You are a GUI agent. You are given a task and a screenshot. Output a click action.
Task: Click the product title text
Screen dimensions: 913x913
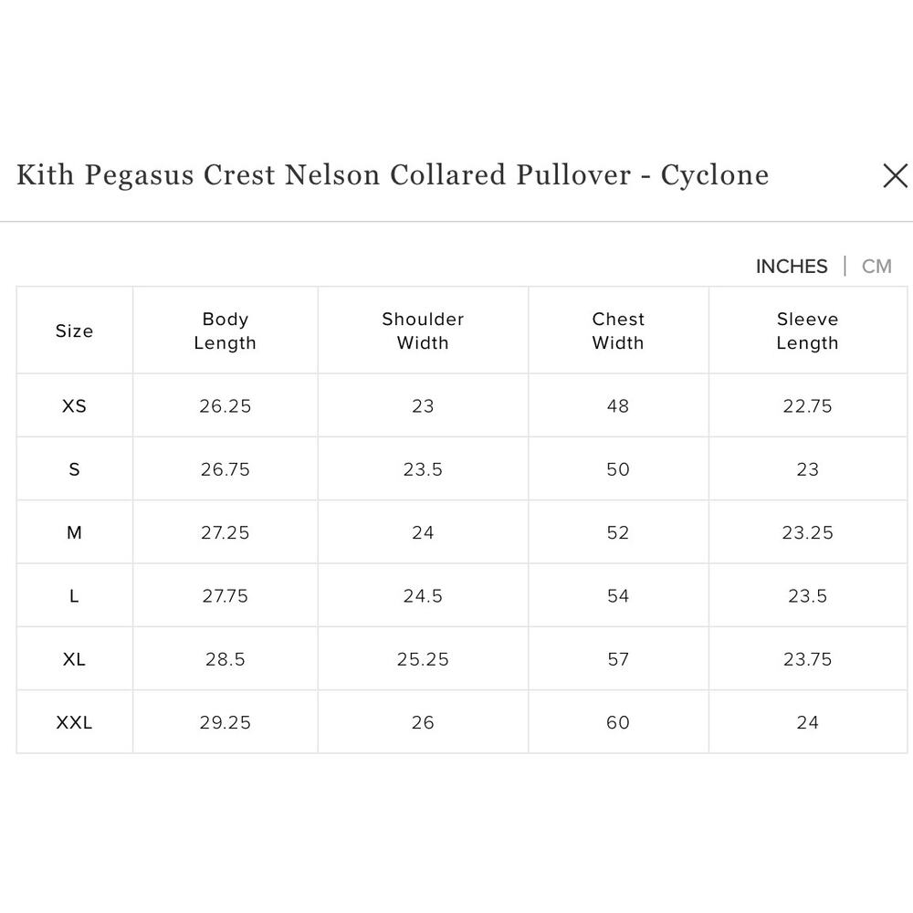[x=393, y=175]
